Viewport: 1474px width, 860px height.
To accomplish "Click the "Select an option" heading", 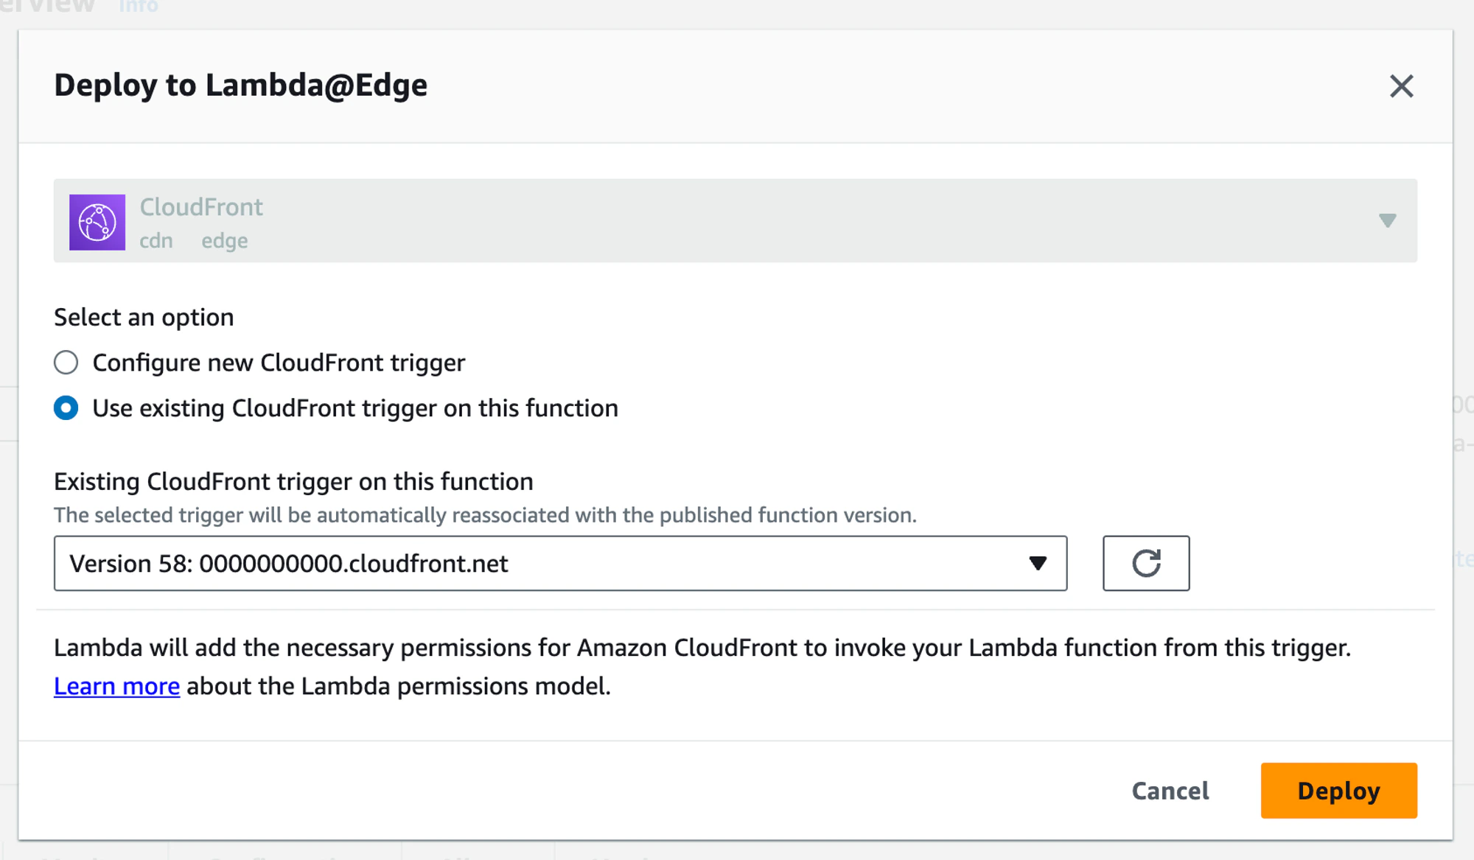I will [x=144, y=317].
